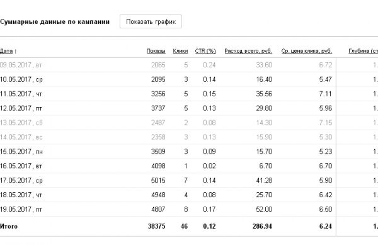Click spend value 52.00
Screen dimensions: 378x245
click(264, 209)
